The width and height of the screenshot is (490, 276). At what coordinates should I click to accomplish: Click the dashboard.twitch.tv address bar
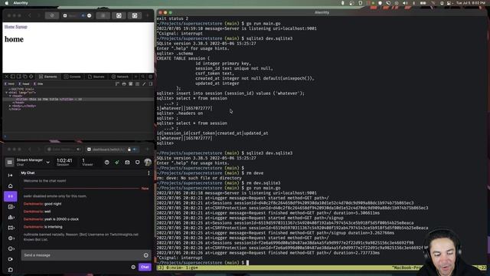point(112,149)
